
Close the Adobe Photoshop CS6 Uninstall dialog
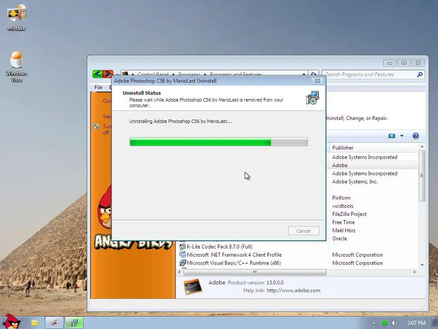318,81
